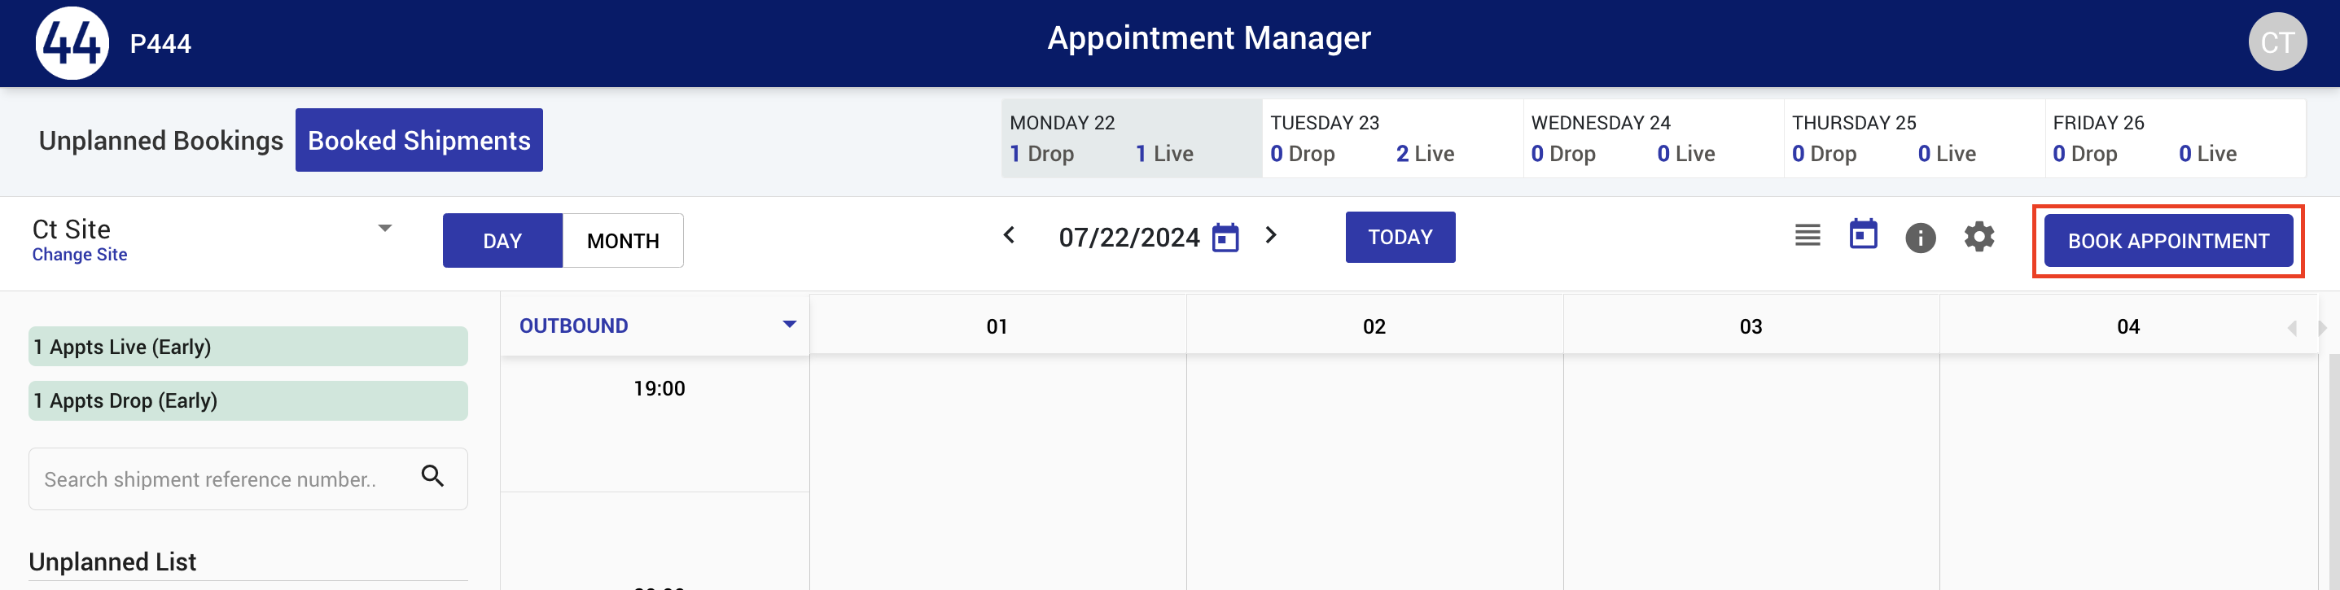Click the Change Site link

(x=80, y=255)
